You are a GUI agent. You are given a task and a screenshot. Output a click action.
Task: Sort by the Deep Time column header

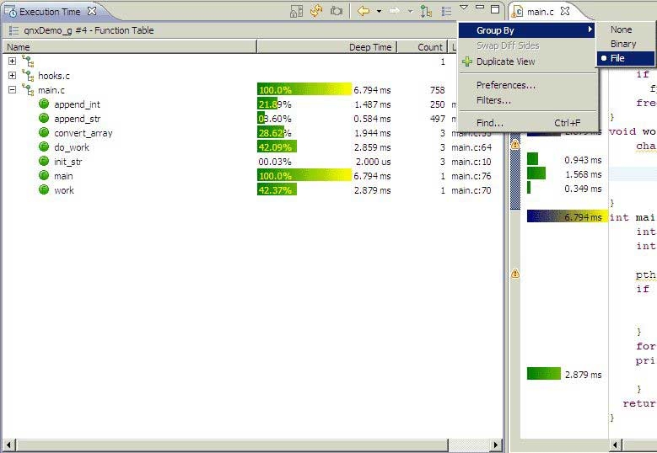370,47
